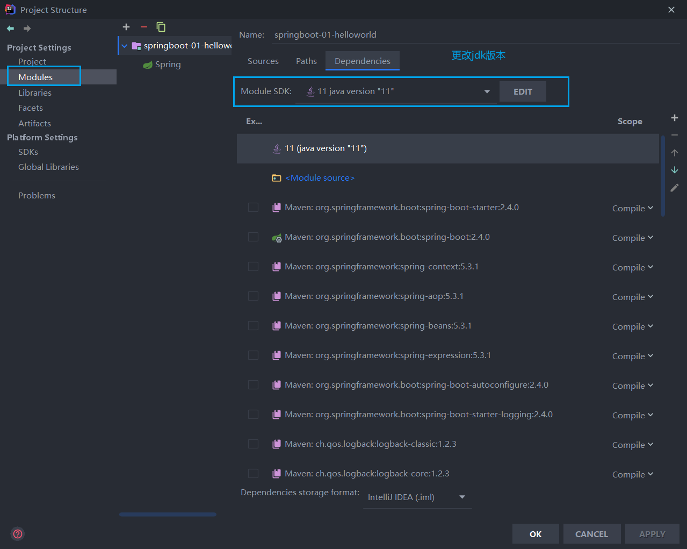Remove the selected module with the minus icon
The image size is (687, 549).
point(143,27)
